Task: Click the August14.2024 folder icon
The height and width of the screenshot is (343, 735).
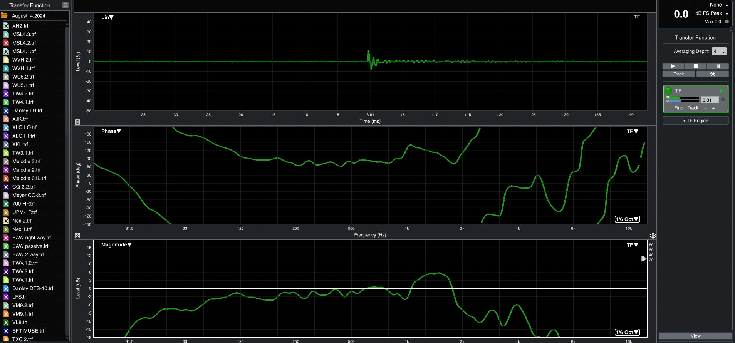Action: (4, 15)
